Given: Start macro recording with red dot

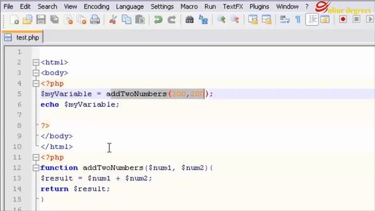Looking at the screenshot, I should [x=343, y=19].
